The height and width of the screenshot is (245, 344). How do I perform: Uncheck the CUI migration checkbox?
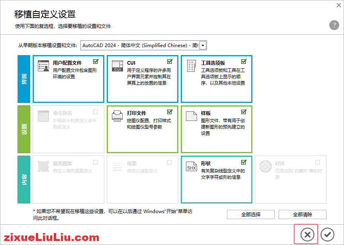(x=170, y=61)
